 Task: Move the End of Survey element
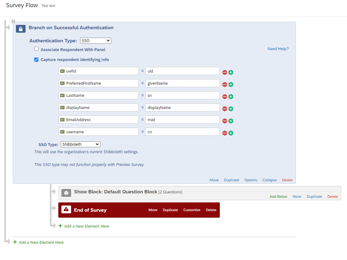coord(153,210)
